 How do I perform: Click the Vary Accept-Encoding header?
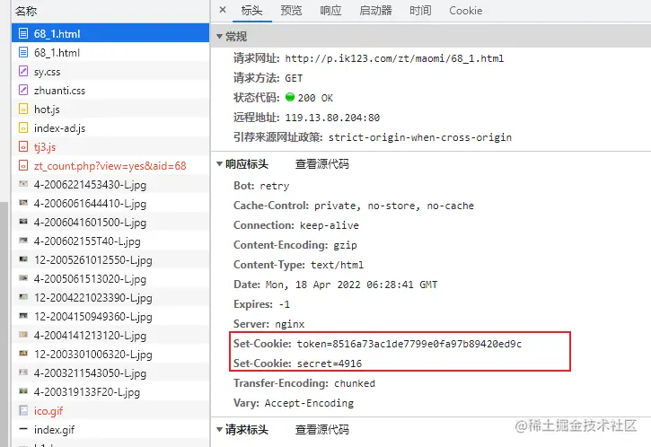[x=294, y=403]
